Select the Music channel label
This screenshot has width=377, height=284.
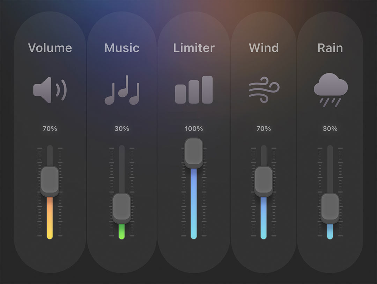(x=122, y=48)
